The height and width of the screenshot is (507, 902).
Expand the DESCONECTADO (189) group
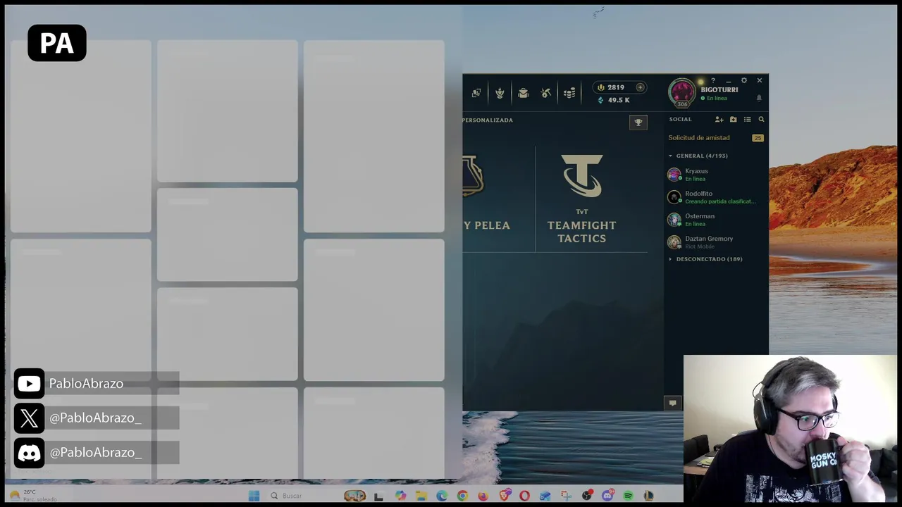click(x=705, y=259)
